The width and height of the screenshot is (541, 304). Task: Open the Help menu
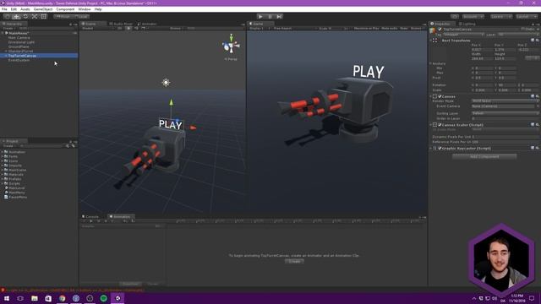[x=98, y=9]
